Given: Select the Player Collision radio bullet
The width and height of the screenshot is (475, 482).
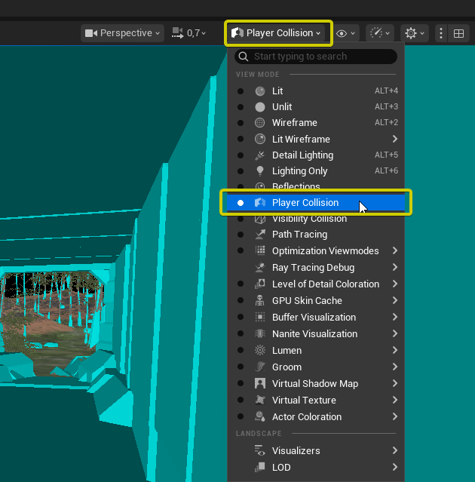Looking at the screenshot, I should point(241,203).
